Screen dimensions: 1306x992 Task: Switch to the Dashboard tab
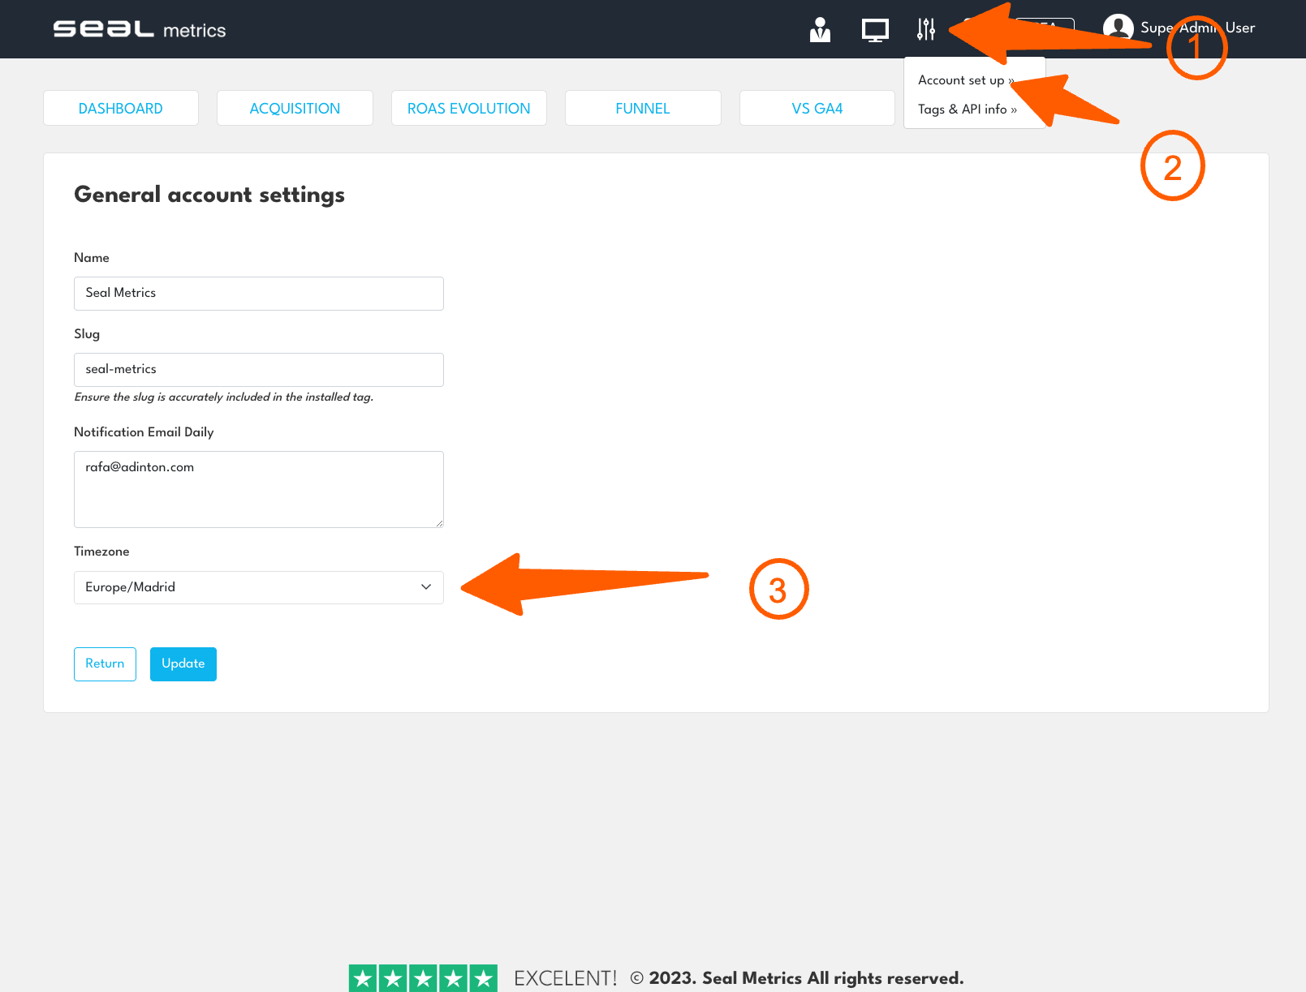click(x=121, y=109)
